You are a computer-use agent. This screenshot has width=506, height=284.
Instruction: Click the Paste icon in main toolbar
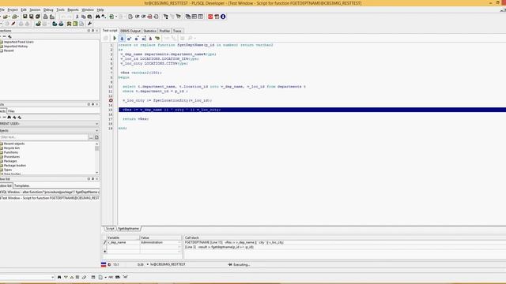(x=89, y=17)
